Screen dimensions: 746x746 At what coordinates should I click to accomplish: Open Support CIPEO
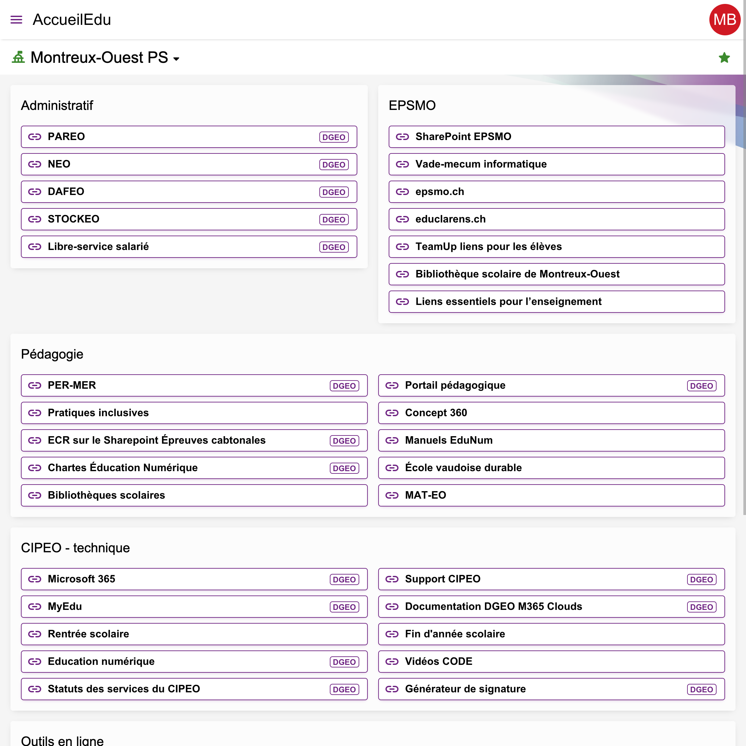tap(551, 579)
